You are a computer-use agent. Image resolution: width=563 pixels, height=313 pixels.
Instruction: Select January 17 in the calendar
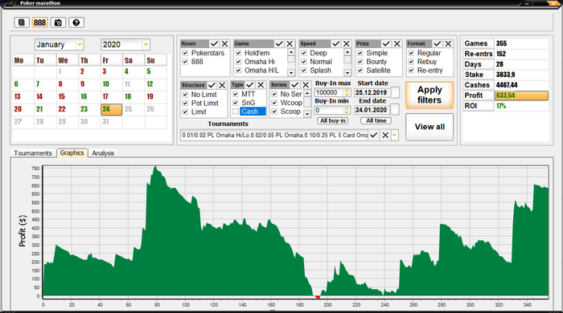[x=105, y=96]
